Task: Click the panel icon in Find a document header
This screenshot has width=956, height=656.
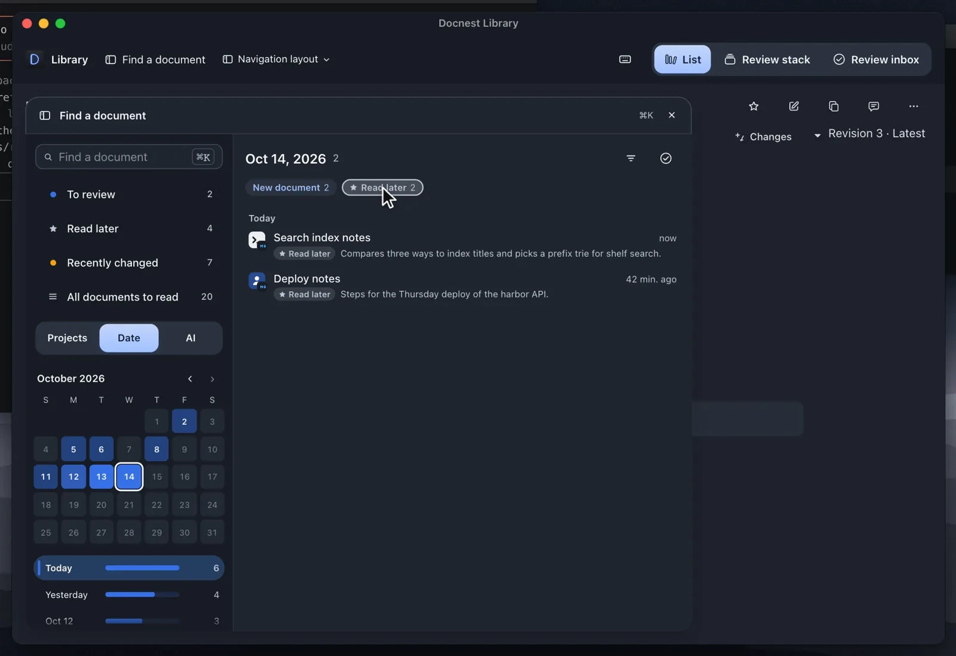Action: pos(45,115)
